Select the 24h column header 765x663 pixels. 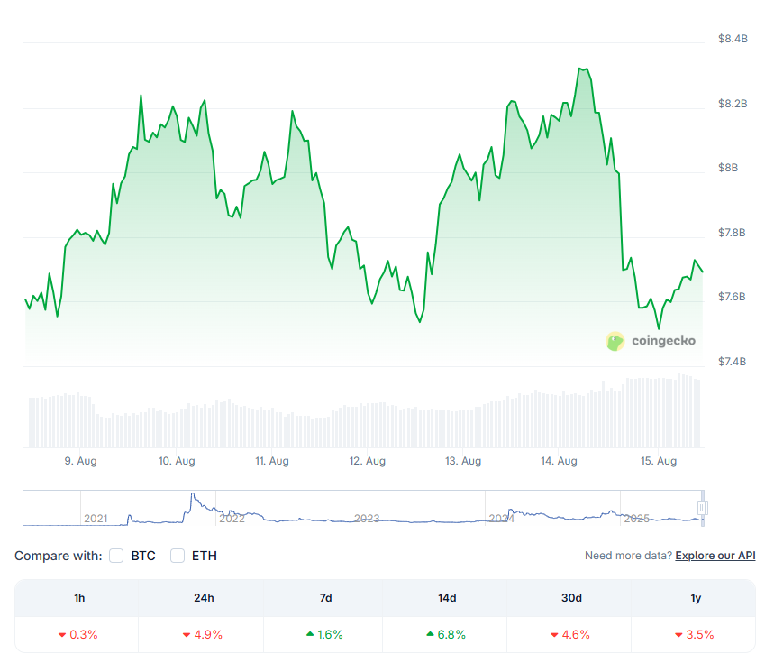pyautogui.click(x=202, y=597)
